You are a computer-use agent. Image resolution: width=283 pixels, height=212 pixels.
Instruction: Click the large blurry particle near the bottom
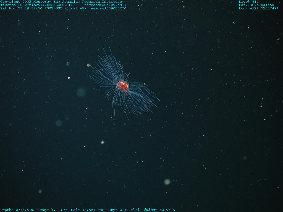167,182
